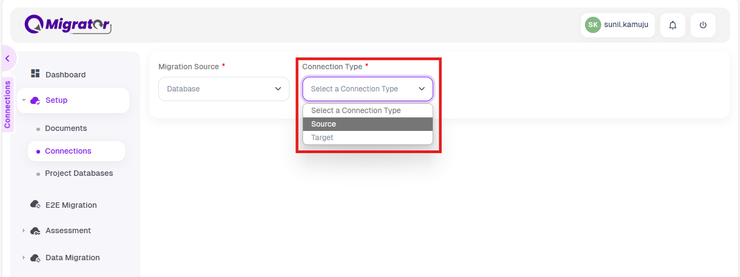Click the Dashboard grid icon
740x277 pixels.
[x=35, y=74]
